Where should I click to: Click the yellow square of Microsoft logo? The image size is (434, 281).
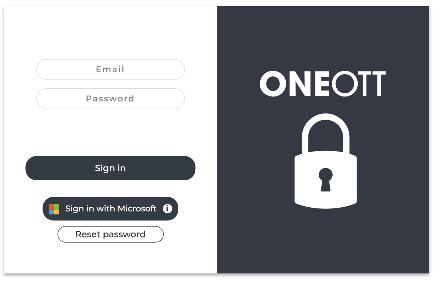tap(57, 212)
